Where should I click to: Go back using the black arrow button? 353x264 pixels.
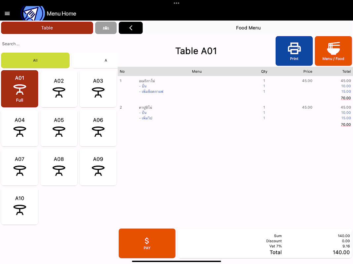[131, 28]
